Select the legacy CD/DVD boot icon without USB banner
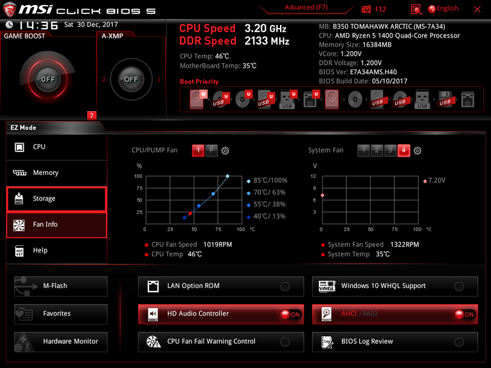This screenshot has width=491, height=368. [355, 100]
